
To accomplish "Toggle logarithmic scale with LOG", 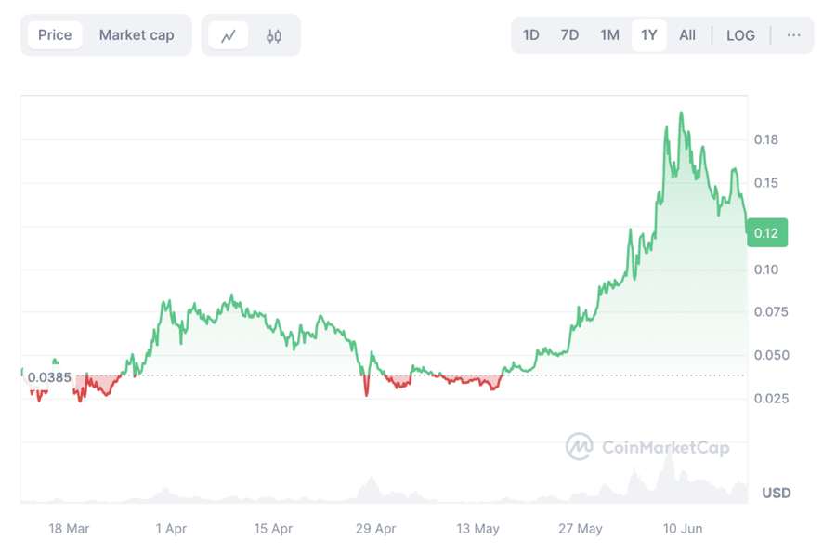I will (x=740, y=34).
